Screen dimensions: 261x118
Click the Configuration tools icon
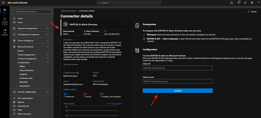tap(137, 51)
